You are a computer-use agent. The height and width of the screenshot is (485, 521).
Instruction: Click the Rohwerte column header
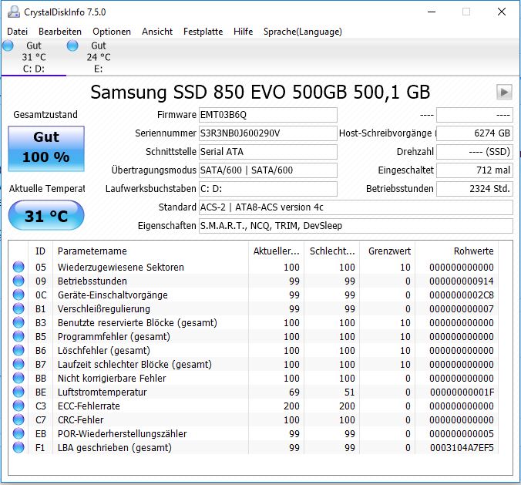point(457,251)
